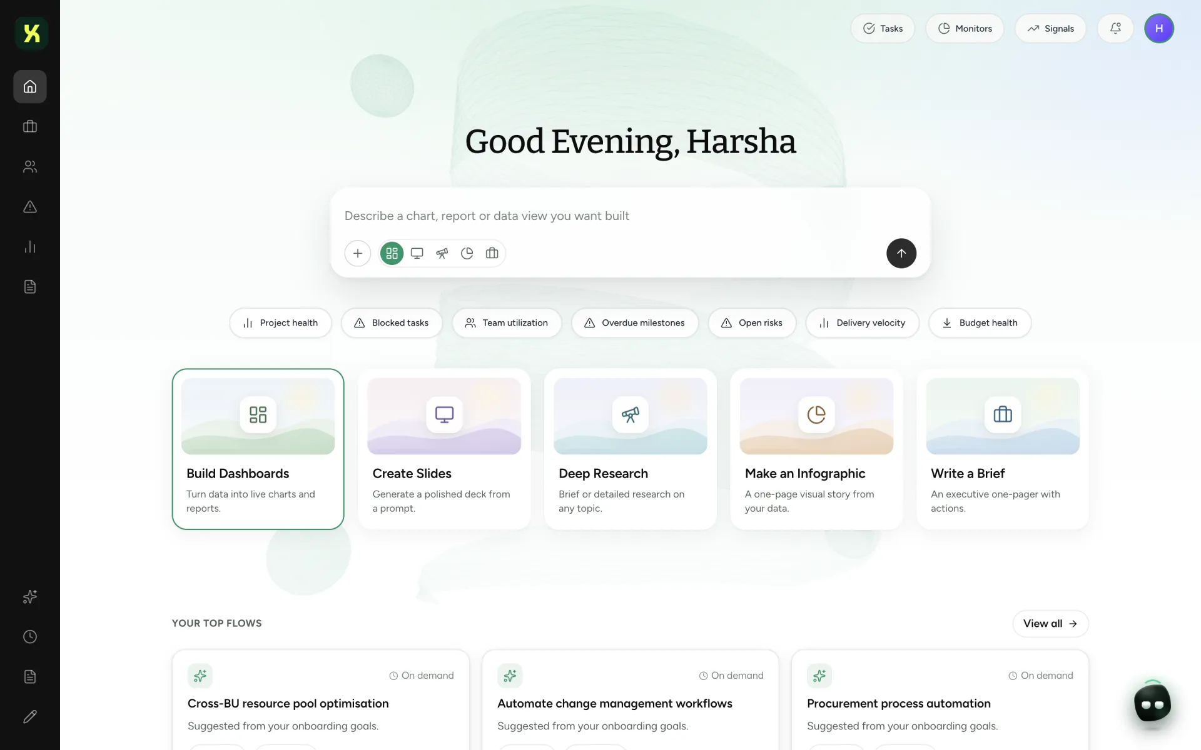Click the Delivery velocity chip

863,322
